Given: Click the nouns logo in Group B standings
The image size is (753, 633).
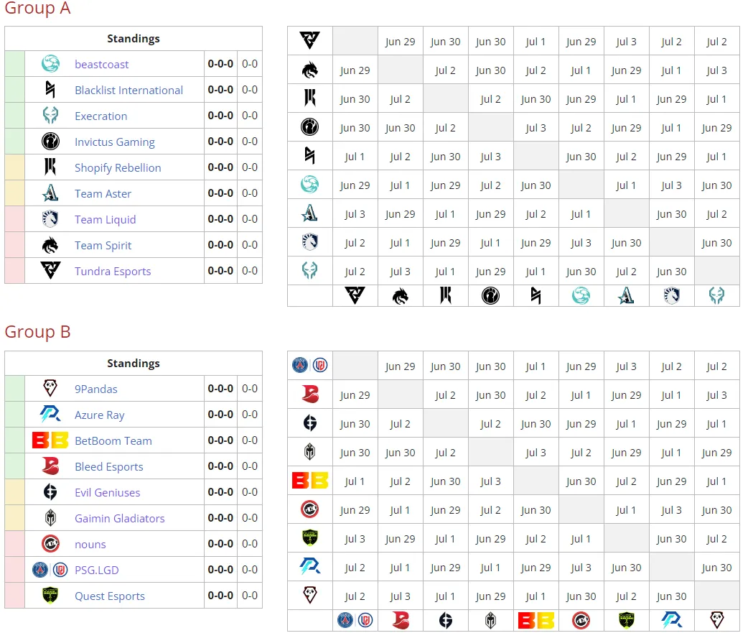Looking at the screenshot, I should point(50,544).
